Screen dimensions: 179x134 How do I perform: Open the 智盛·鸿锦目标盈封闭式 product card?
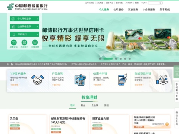tap(151, 122)
